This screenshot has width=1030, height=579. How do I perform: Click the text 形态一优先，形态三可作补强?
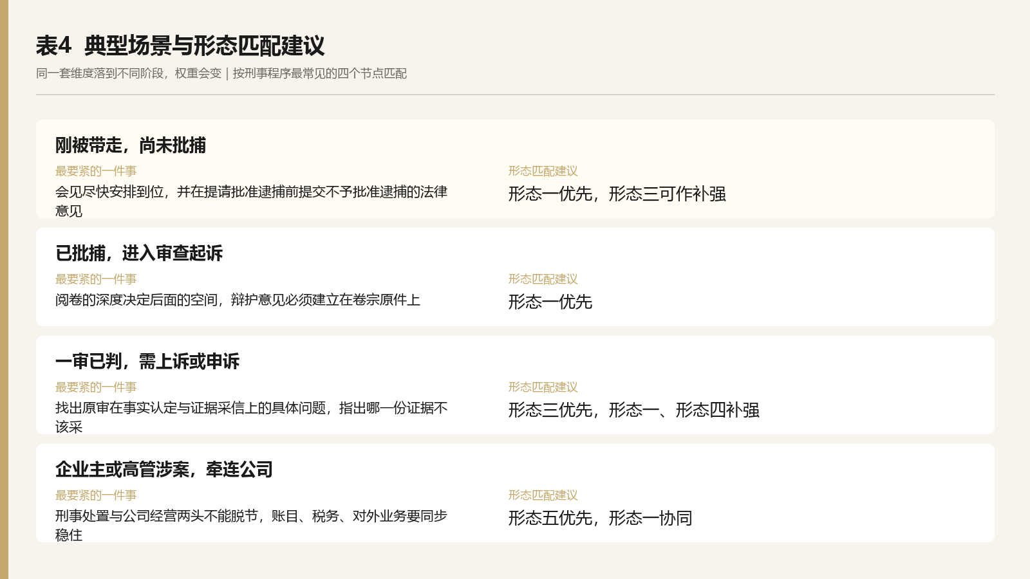coord(617,194)
